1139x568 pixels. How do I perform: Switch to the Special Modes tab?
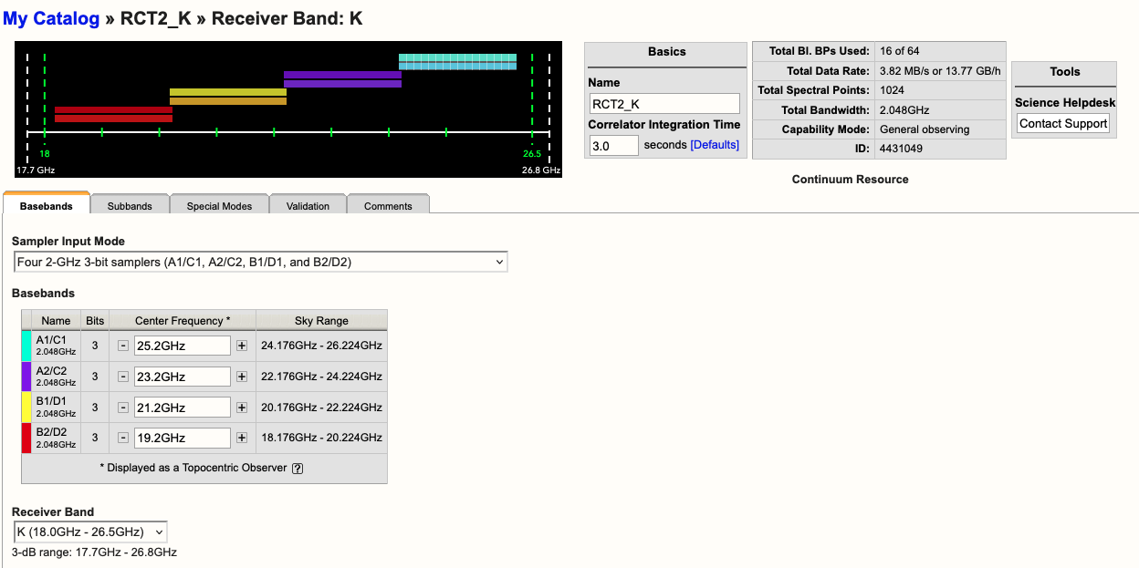click(x=219, y=207)
